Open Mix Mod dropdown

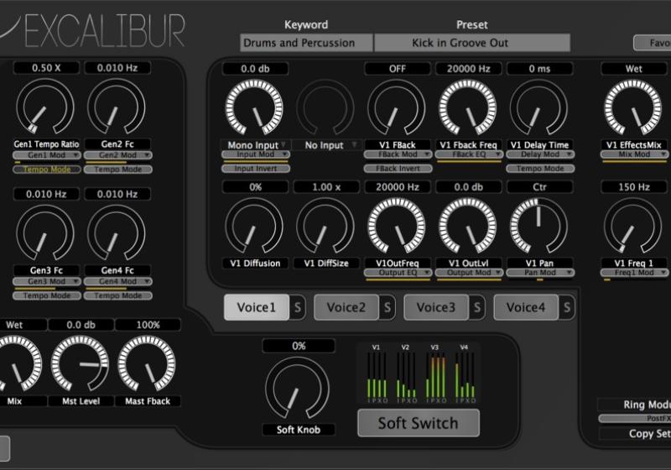(x=634, y=154)
